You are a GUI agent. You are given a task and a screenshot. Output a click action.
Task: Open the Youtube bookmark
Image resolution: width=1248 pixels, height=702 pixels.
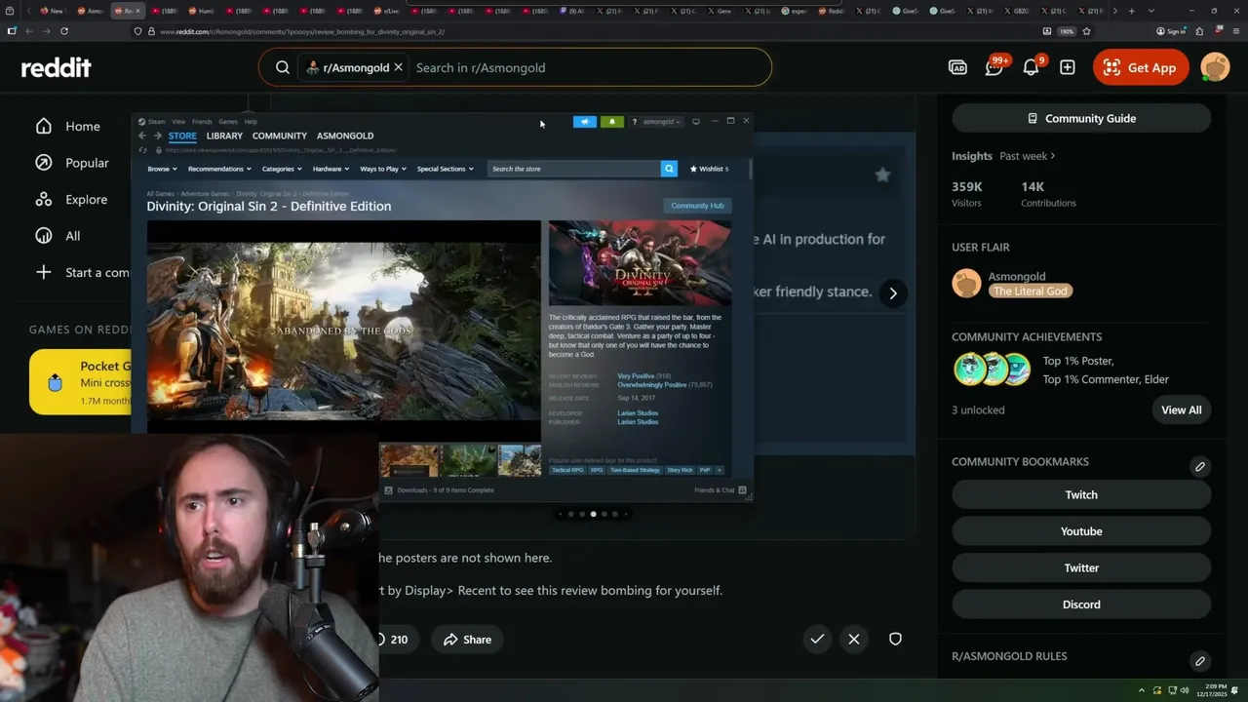[x=1081, y=531]
